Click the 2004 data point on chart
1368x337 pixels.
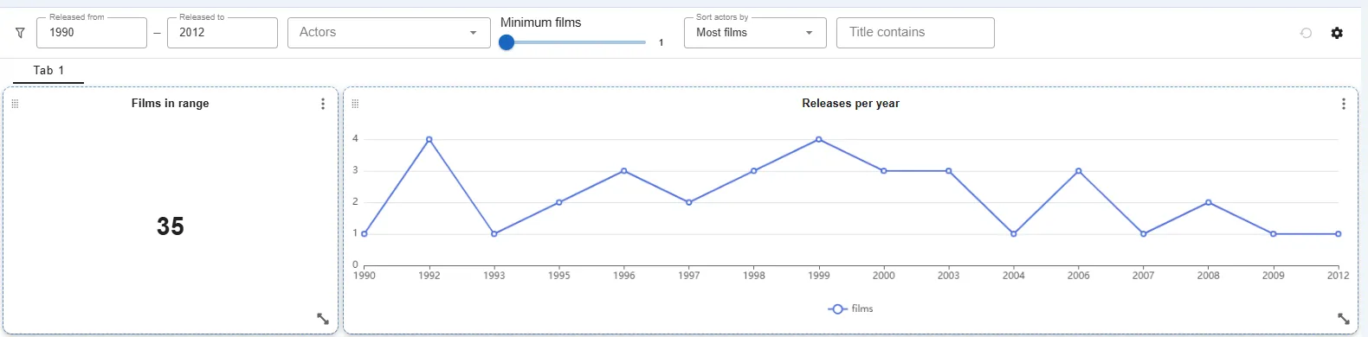[x=1014, y=234]
